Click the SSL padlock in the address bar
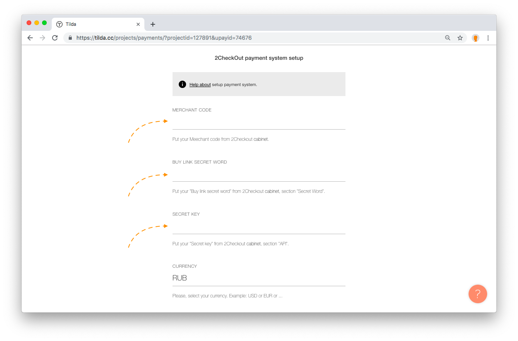The width and height of the screenshot is (518, 341). (70, 38)
